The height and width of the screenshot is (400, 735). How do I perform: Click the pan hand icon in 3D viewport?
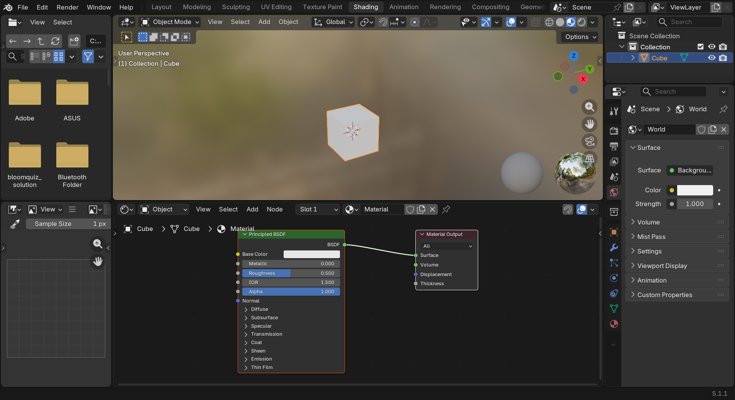pyautogui.click(x=590, y=124)
